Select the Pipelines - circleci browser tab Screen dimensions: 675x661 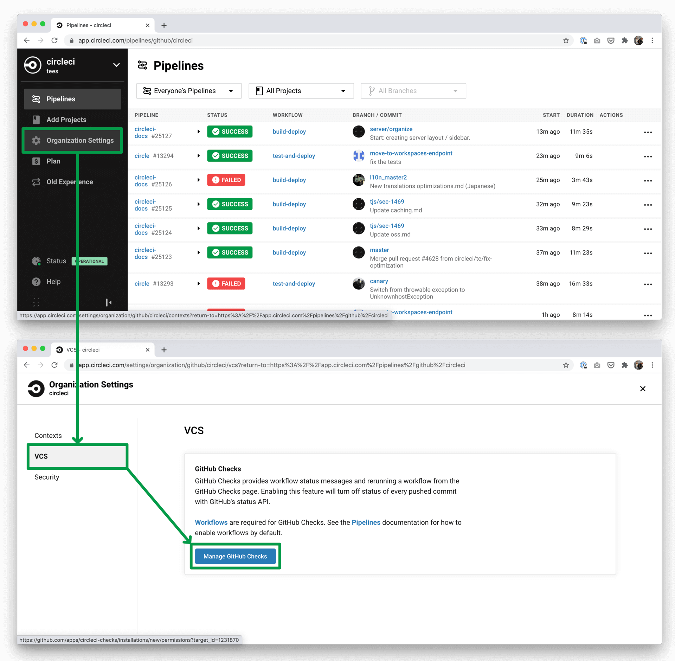point(102,25)
